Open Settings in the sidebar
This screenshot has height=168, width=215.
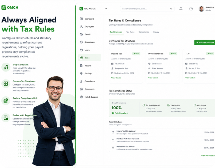click(x=90, y=73)
